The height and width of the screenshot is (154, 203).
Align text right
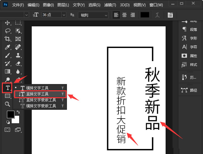click(x=133, y=15)
